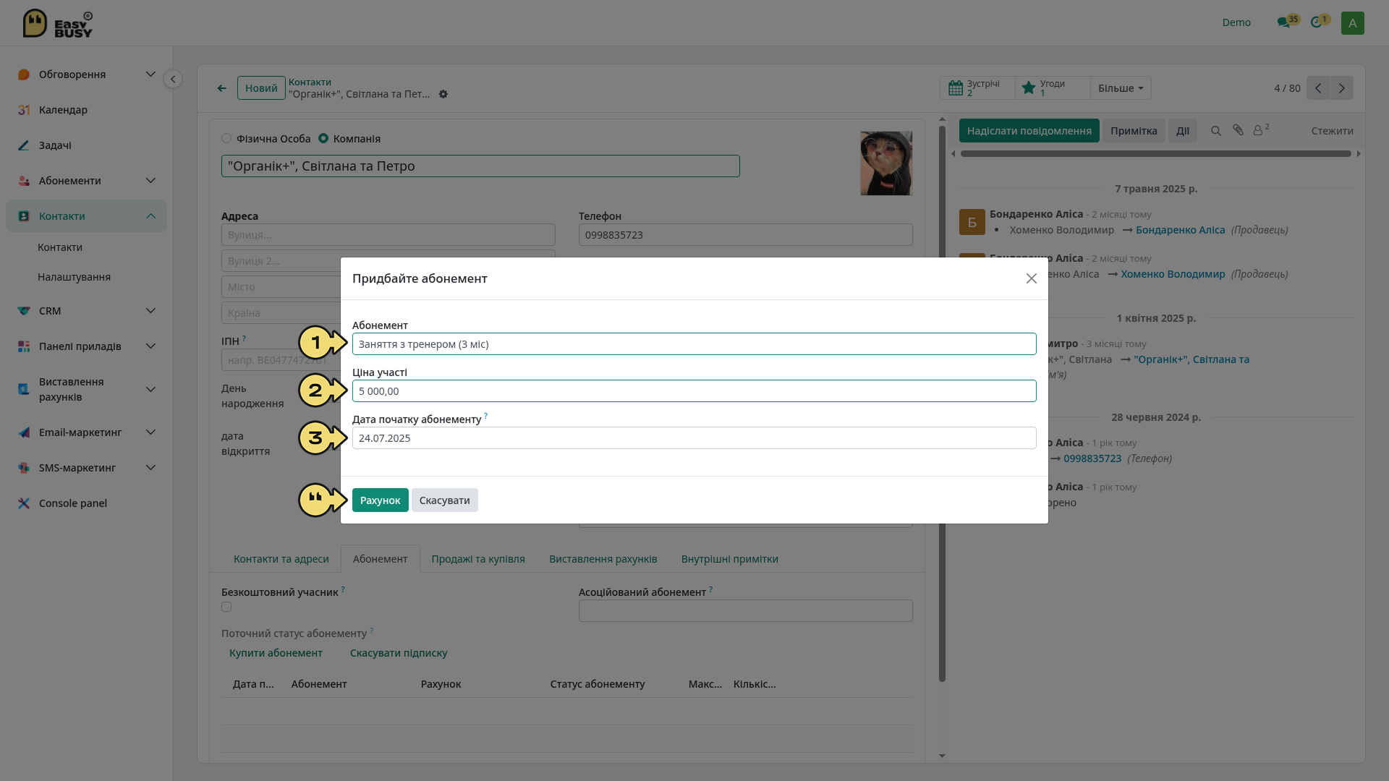Select the Компанія radio button

click(323, 138)
